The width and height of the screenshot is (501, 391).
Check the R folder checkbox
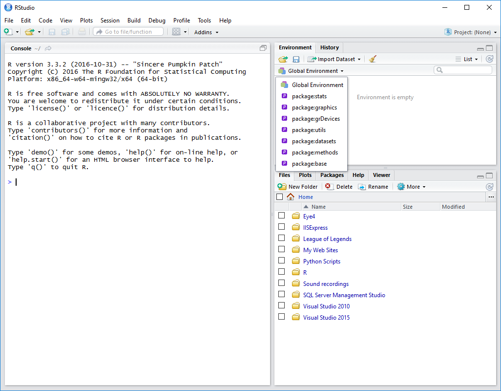(x=281, y=271)
